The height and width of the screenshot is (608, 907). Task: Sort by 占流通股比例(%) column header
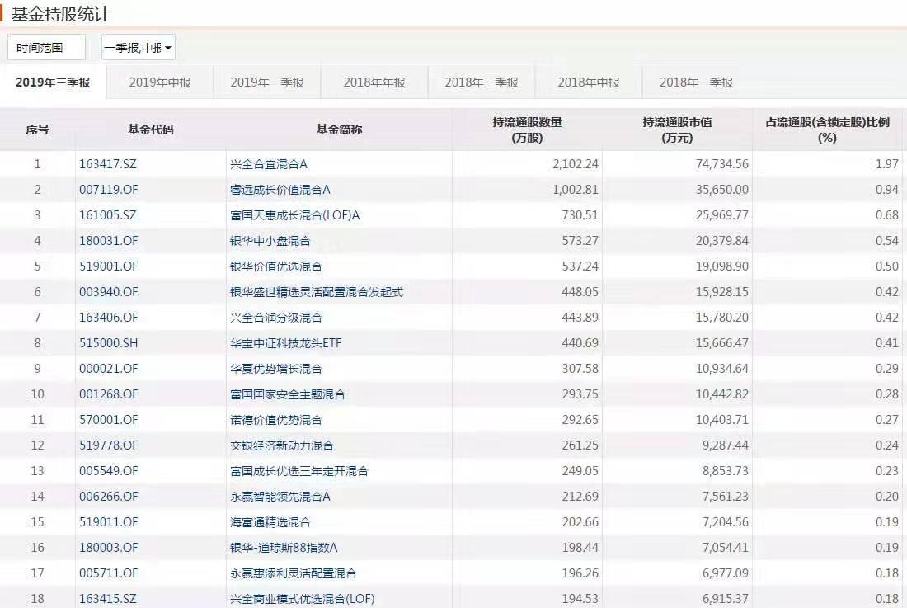click(827, 130)
